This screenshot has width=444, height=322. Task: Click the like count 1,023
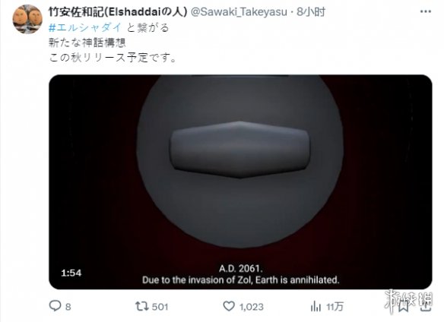[x=252, y=307]
